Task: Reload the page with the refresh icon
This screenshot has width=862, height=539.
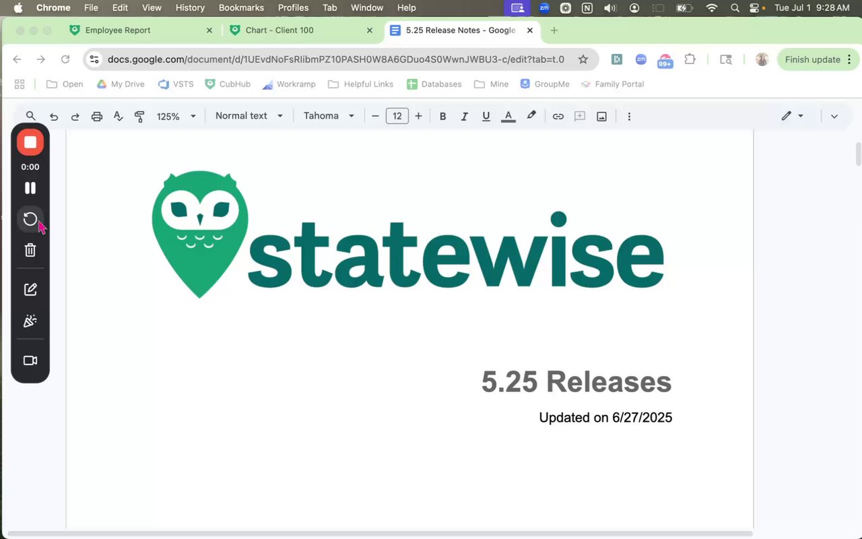Action: point(65,59)
